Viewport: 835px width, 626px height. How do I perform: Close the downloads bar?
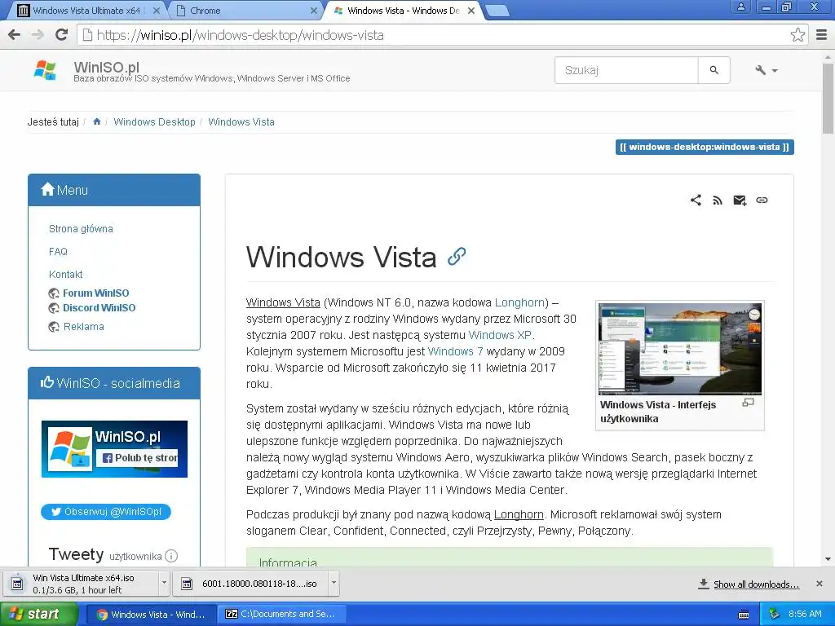point(820,584)
